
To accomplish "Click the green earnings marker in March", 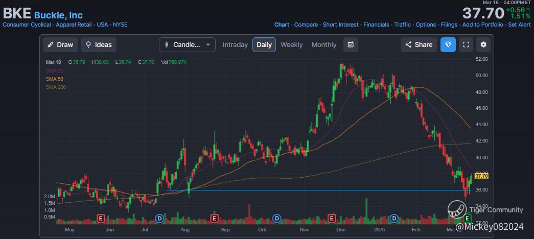I will coord(468,218).
